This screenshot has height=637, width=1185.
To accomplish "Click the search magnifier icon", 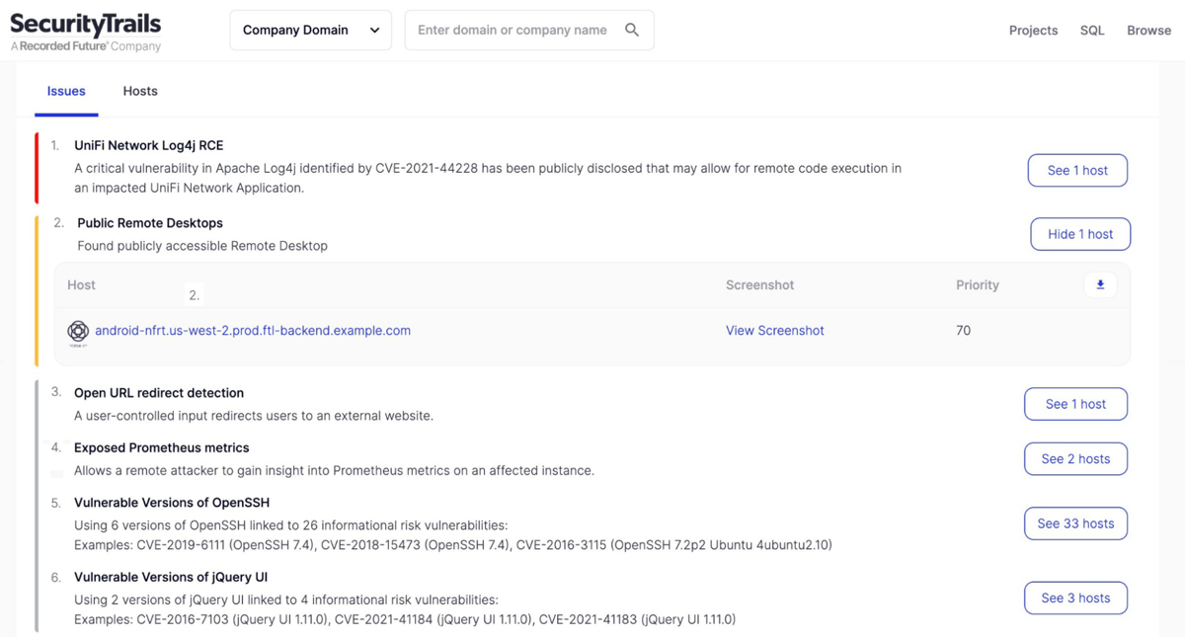I will [x=632, y=31].
